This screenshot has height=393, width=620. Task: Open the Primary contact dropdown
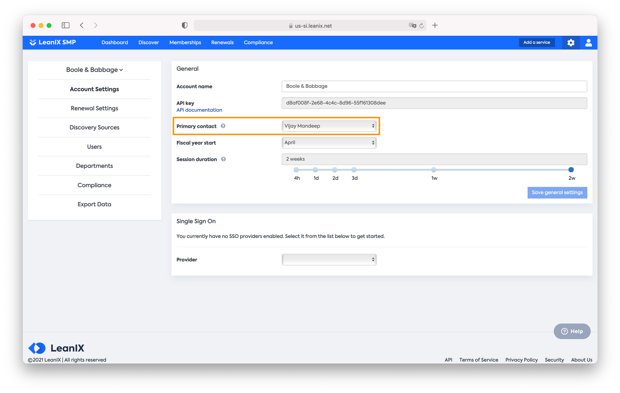click(329, 126)
